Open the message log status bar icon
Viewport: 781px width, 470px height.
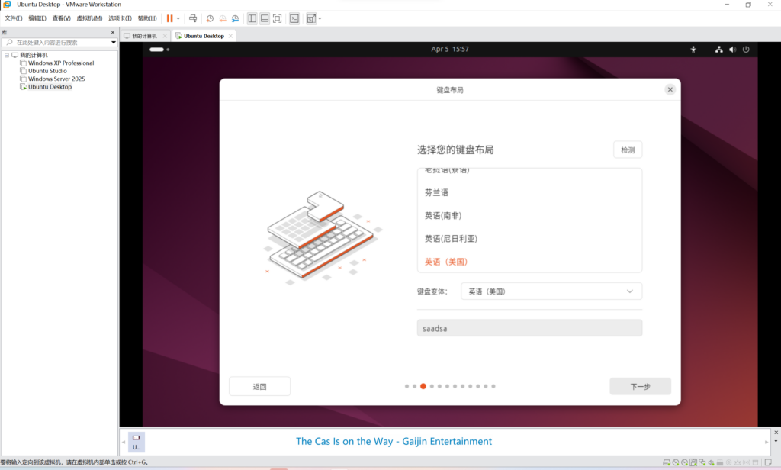click(768, 462)
